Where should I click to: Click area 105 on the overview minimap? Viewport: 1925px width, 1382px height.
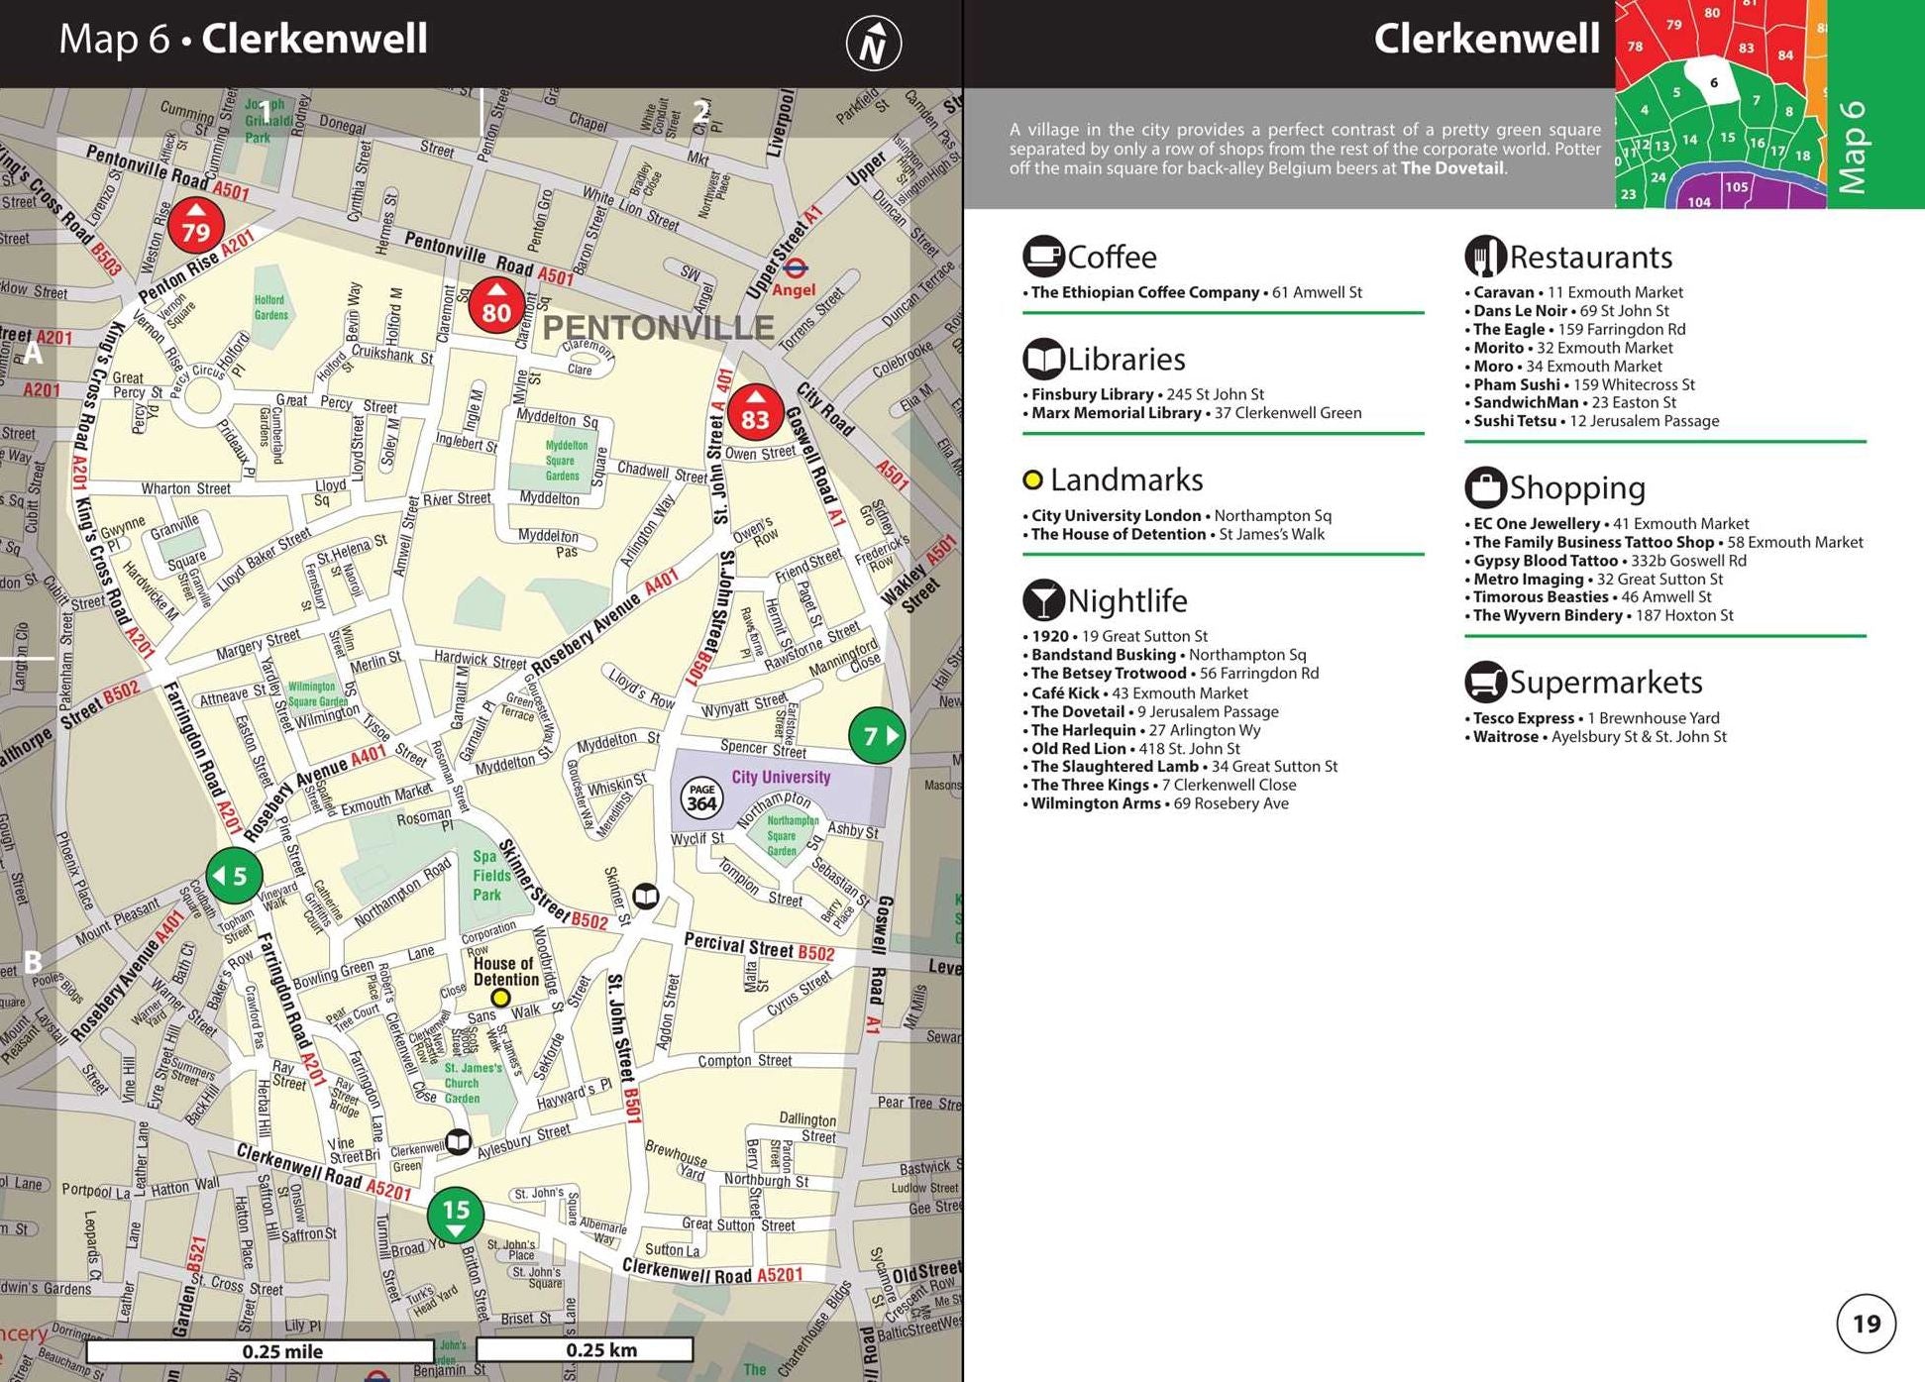click(x=1737, y=186)
